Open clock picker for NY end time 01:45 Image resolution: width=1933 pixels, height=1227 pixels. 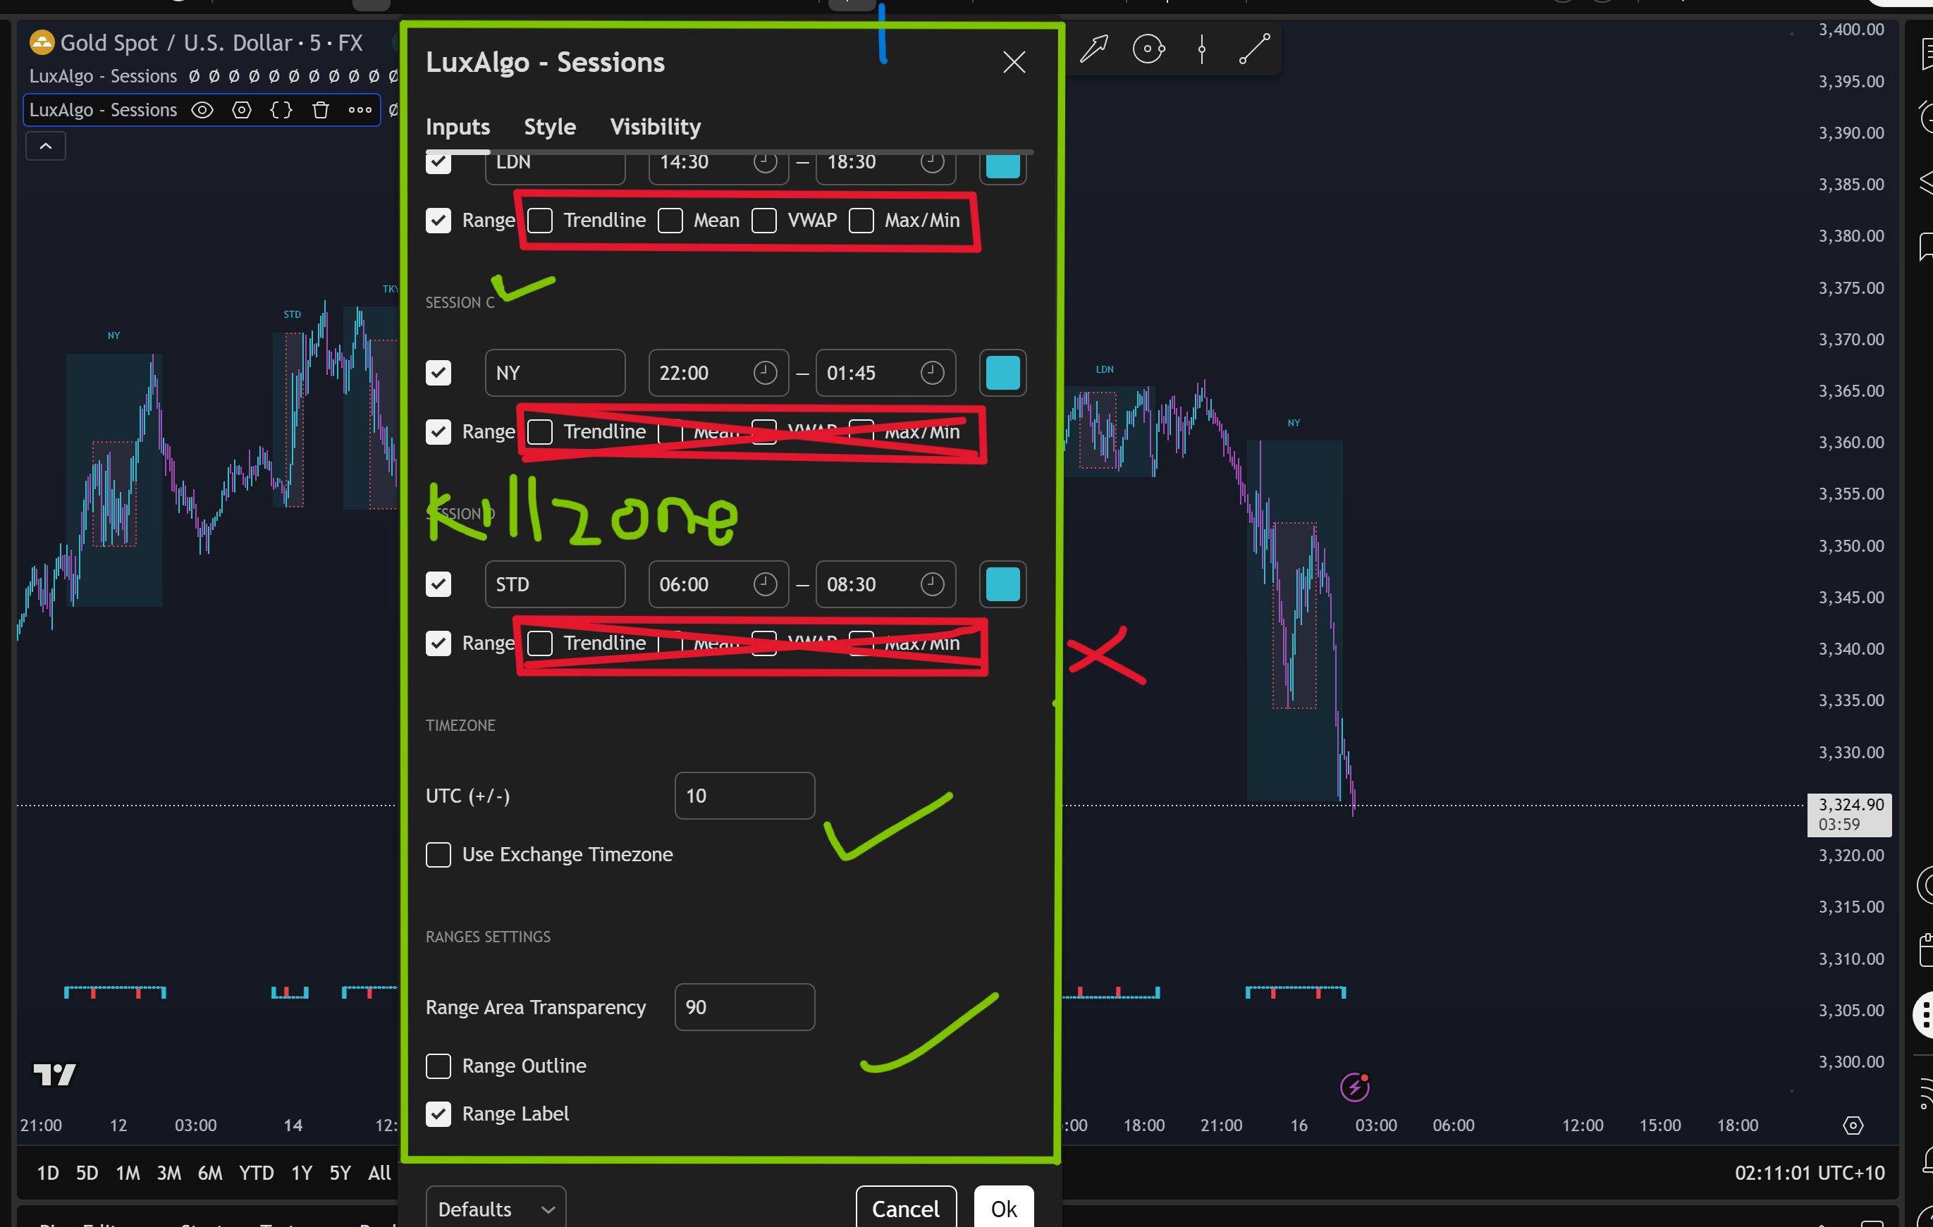click(932, 373)
